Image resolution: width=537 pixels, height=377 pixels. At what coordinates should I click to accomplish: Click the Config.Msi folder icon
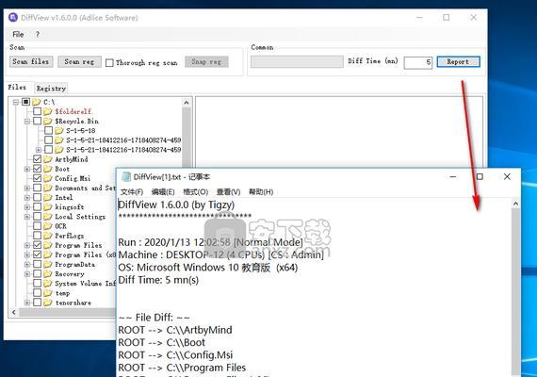(x=48, y=178)
